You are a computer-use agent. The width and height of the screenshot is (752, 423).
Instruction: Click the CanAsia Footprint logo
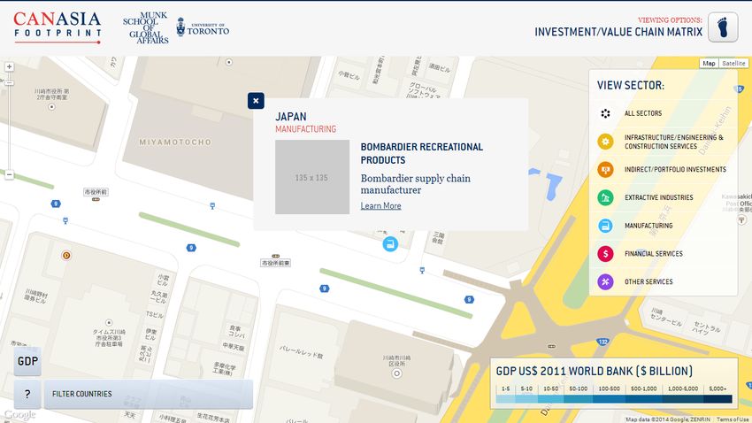(58, 27)
